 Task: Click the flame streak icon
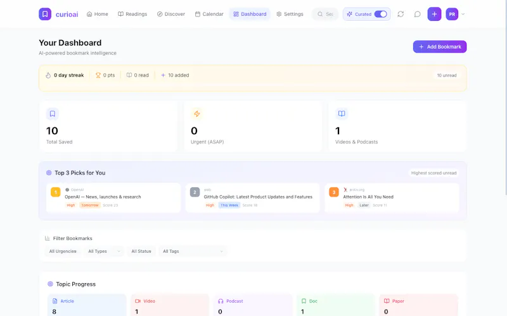(48, 75)
